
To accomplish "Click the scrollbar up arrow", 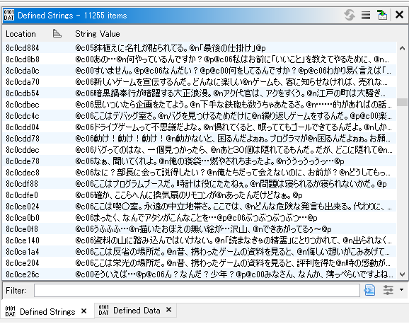I will pos(402,48).
